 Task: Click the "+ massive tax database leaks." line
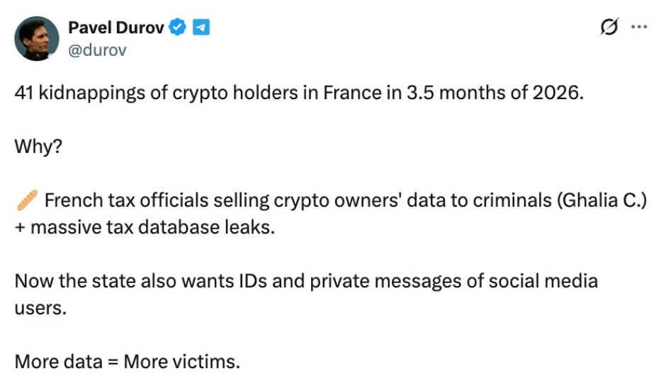point(144,229)
